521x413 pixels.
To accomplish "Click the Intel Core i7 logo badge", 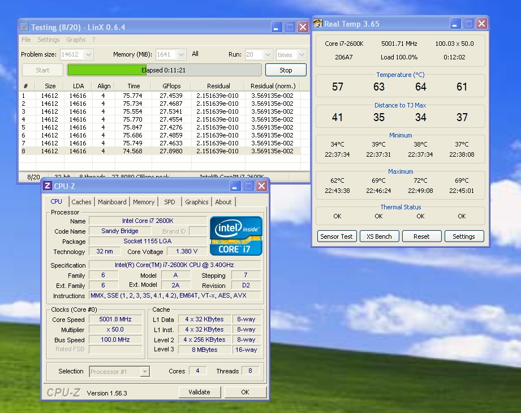I will pyautogui.click(x=236, y=235).
